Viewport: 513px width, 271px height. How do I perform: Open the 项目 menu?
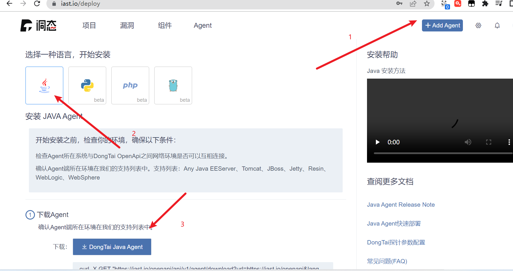tap(89, 25)
